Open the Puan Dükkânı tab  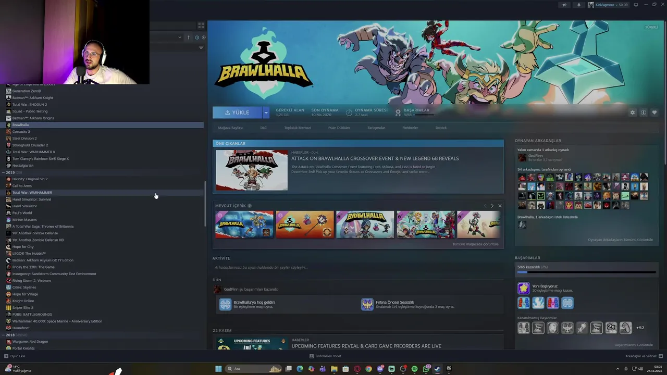pos(339,128)
